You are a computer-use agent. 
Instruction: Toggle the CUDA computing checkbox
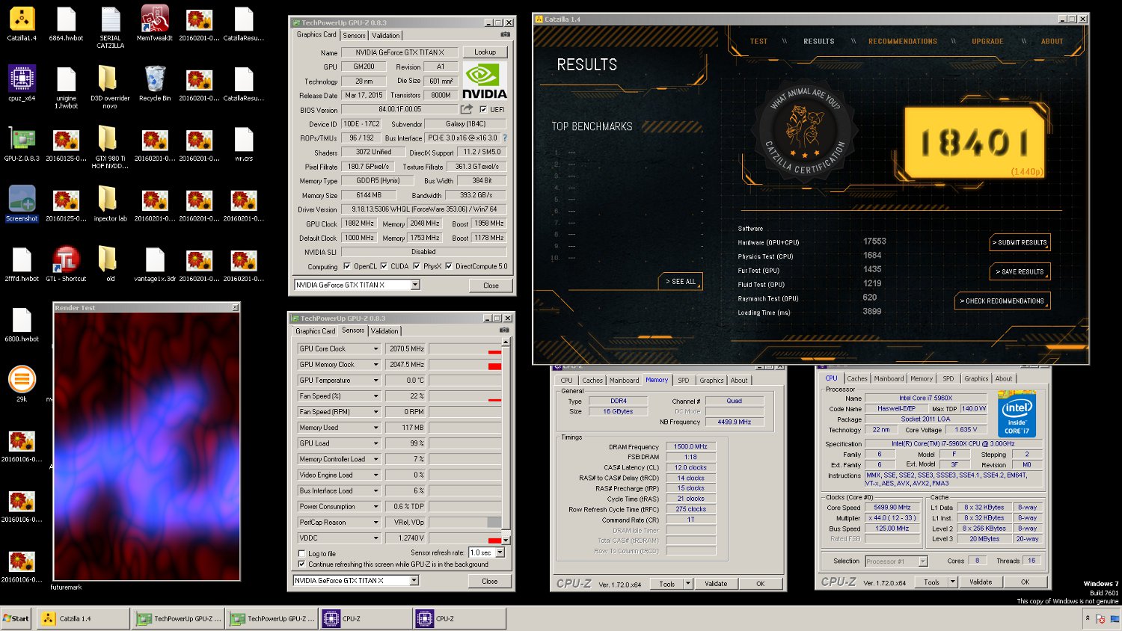[384, 266]
